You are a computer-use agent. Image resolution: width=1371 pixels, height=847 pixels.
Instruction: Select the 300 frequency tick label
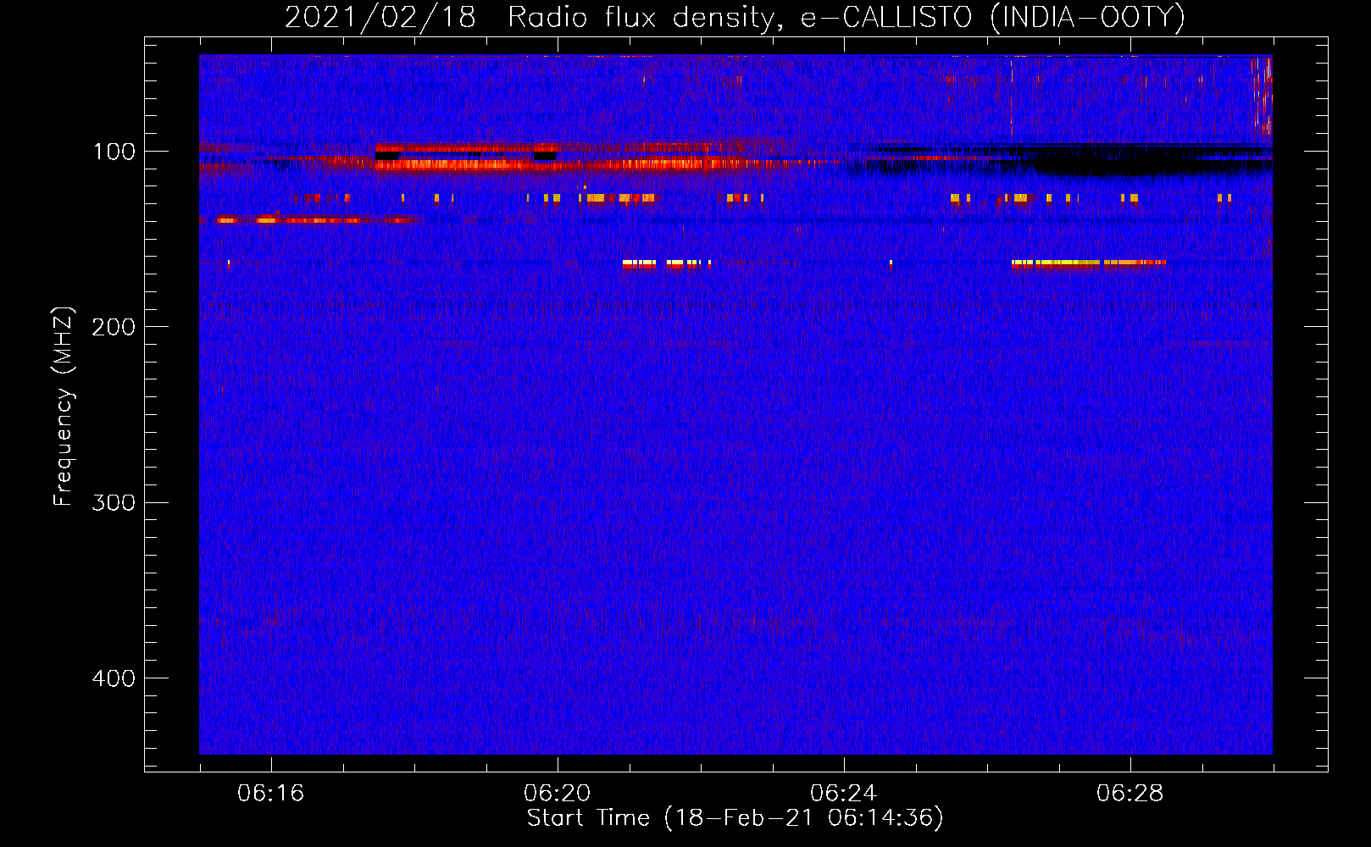click(113, 502)
